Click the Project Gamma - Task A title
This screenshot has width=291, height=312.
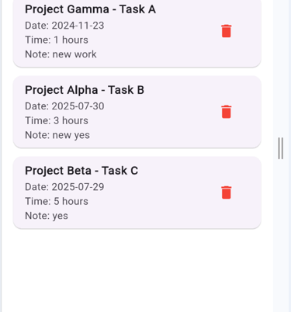[x=90, y=9]
